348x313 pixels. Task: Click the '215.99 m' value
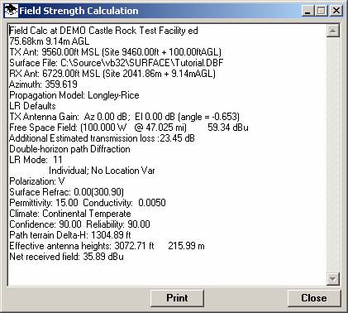coord(186,246)
